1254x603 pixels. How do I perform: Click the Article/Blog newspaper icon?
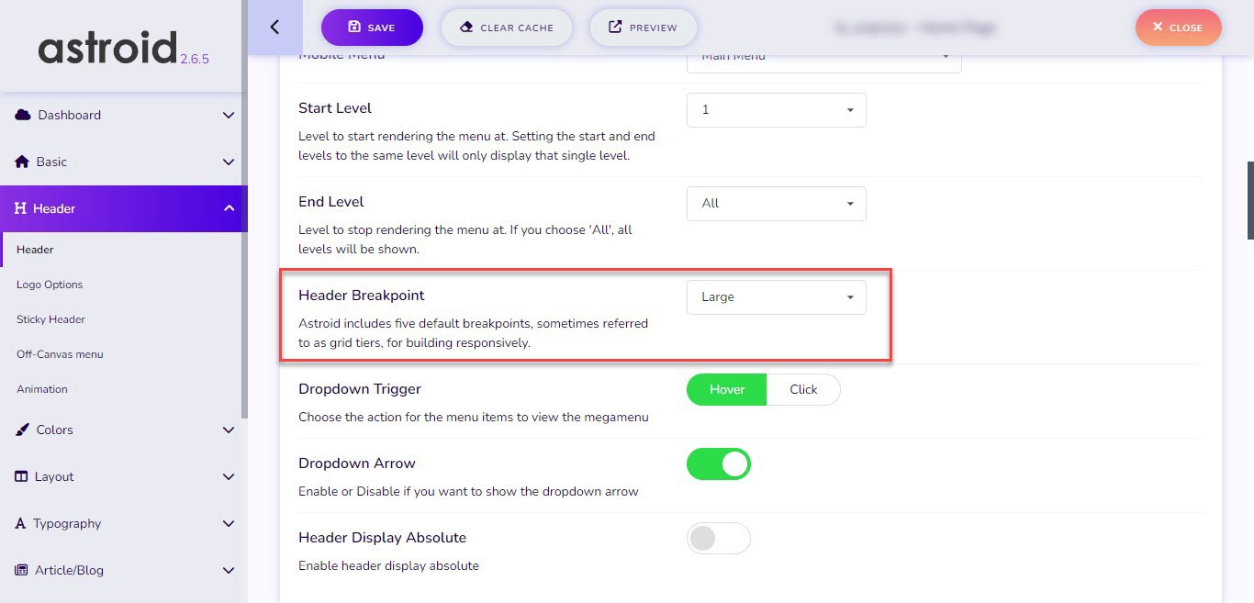[x=21, y=570]
